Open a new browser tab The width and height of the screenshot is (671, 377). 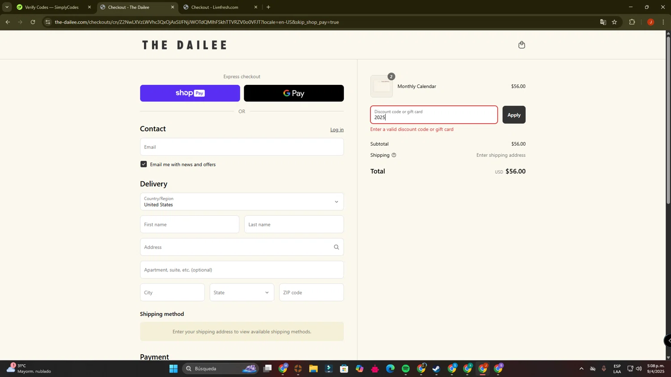coord(268,7)
